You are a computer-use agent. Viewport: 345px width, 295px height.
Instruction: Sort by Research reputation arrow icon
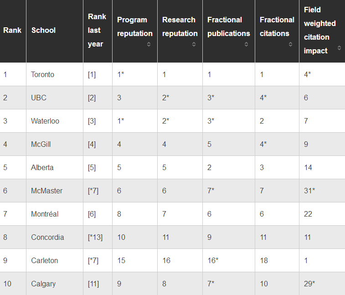194,44
